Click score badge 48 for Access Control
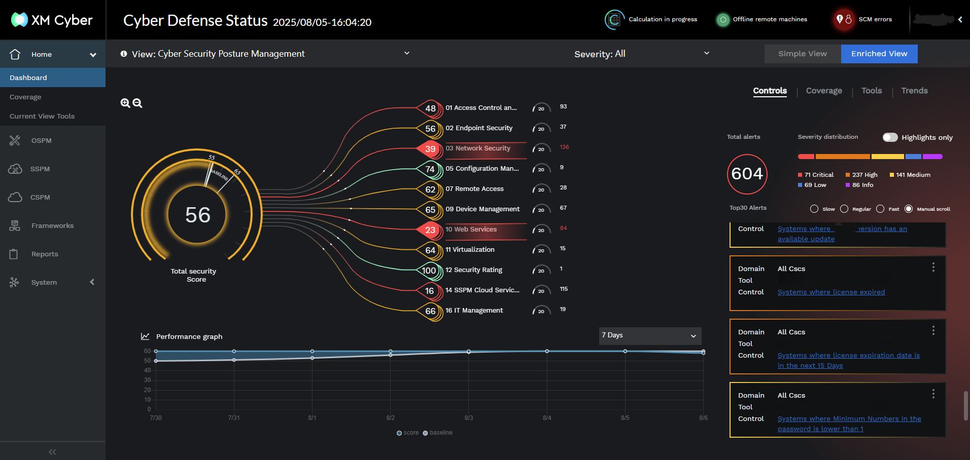Viewport: 970px width, 460px height. point(430,108)
